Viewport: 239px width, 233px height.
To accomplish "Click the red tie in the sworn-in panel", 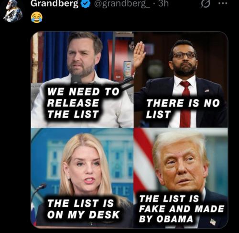I will (185, 104).
